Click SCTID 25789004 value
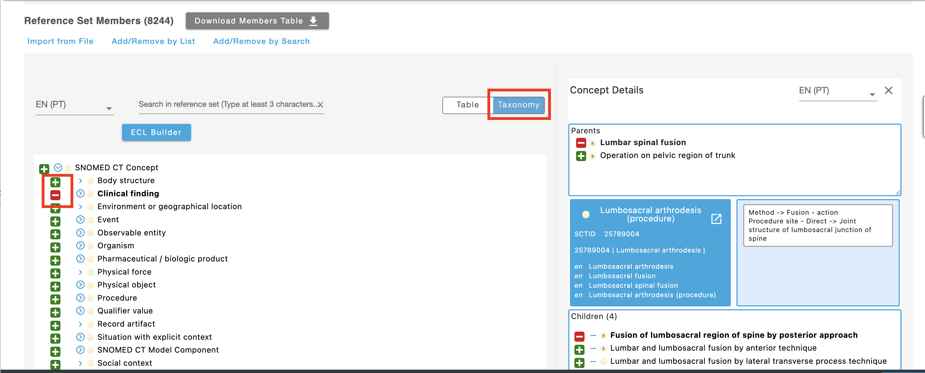The image size is (925, 373). point(622,234)
